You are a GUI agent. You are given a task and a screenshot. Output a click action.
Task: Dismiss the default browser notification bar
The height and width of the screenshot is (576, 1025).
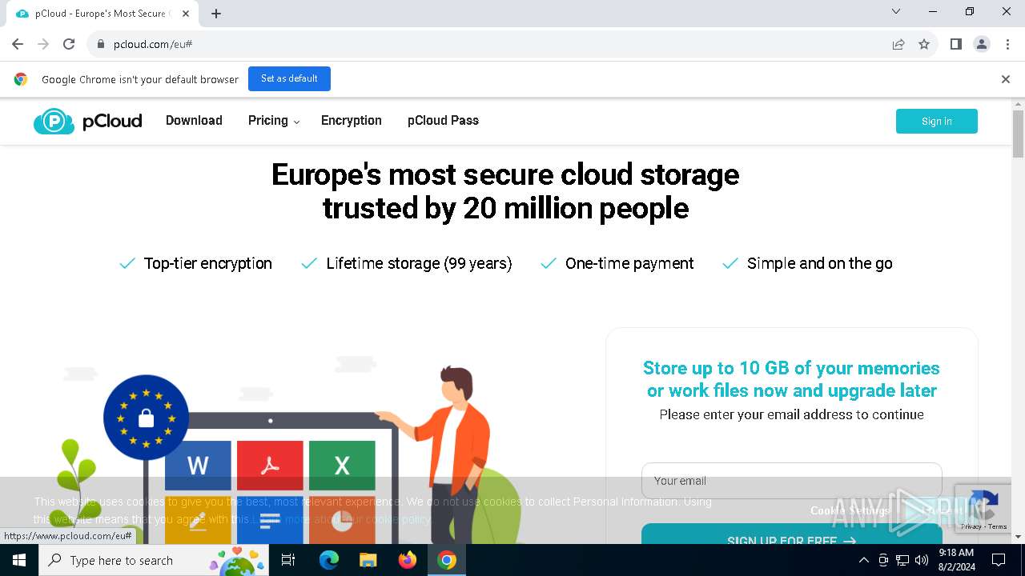click(x=1005, y=79)
